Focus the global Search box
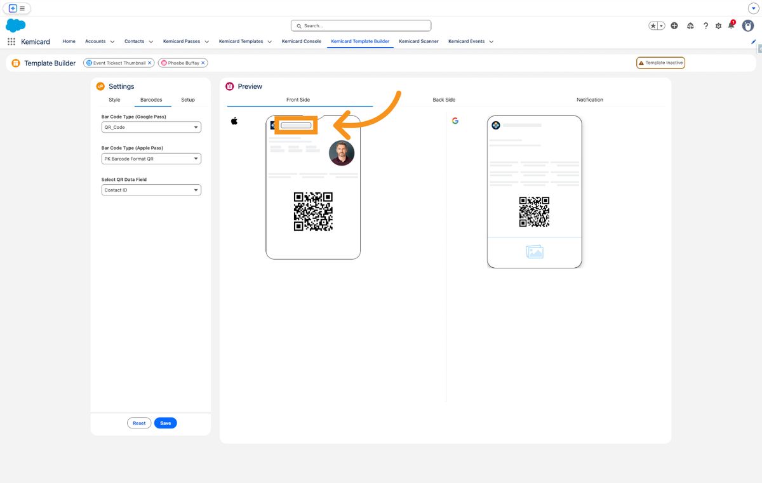The image size is (762, 483). [x=361, y=25]
